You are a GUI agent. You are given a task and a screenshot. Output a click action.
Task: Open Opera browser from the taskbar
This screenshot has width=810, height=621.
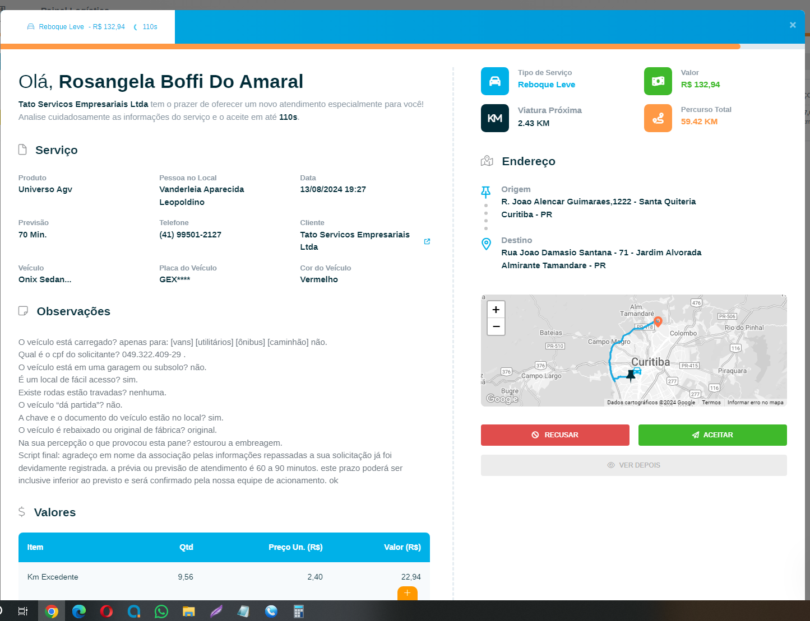tap(107, 611)
